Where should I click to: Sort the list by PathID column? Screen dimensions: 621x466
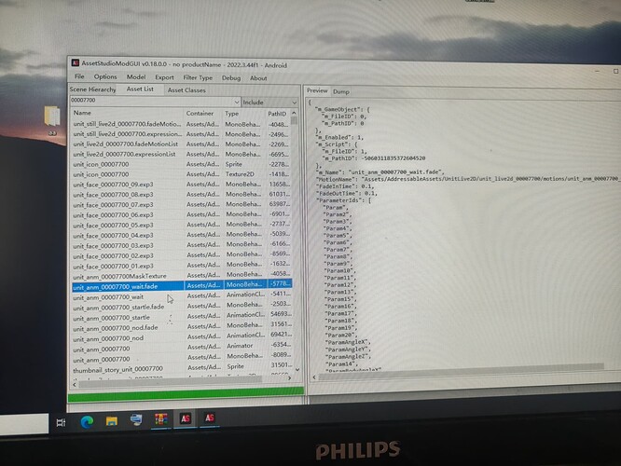pyautogui.click(x=278, y=114)
